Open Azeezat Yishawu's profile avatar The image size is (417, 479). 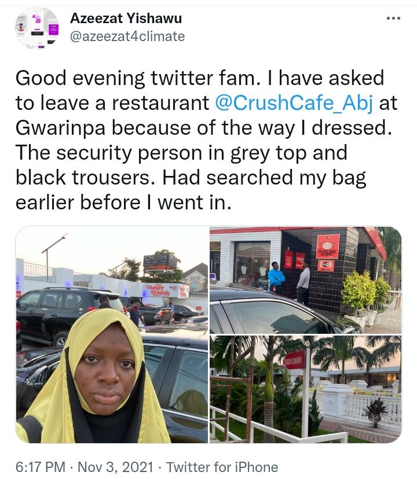37,28
